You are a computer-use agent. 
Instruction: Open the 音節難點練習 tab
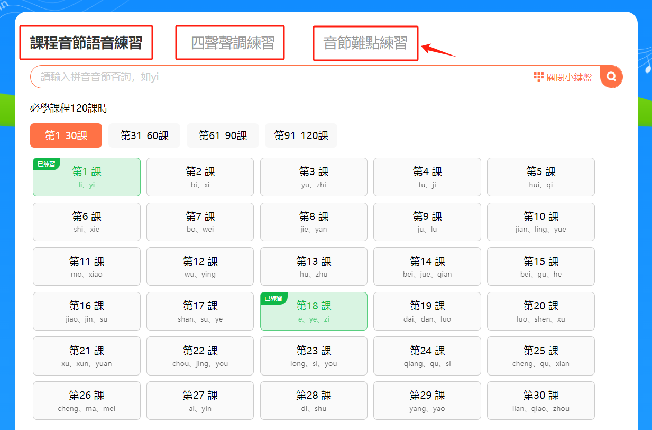click(365, 43)
